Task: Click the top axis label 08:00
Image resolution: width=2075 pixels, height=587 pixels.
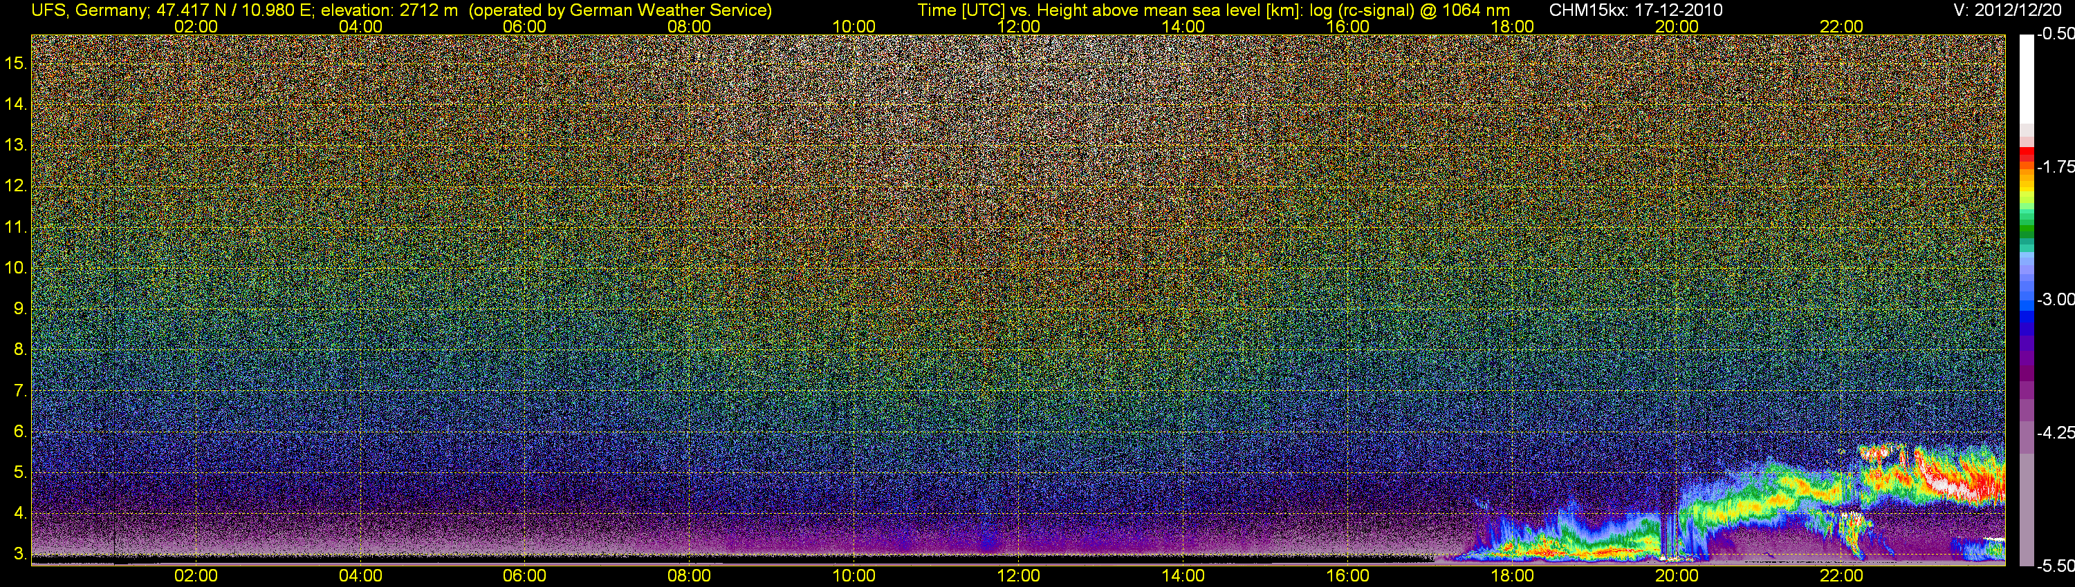Action: (x=689, y=26)
